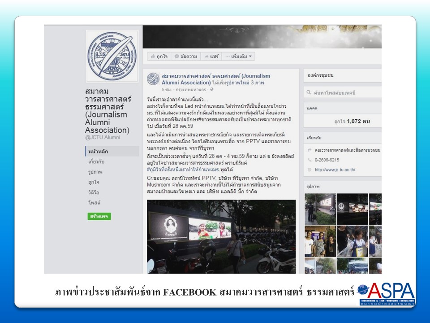430x323 pixels.
Task: Open the http://www.jc.tu.ac.th/ website link
Action: 335,170
